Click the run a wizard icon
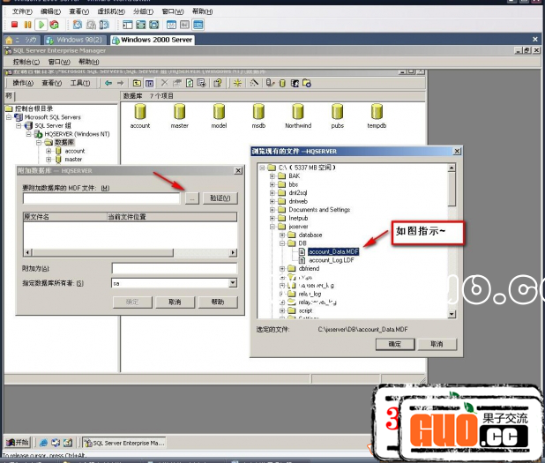545x463 pixels. tap(254, 83)
